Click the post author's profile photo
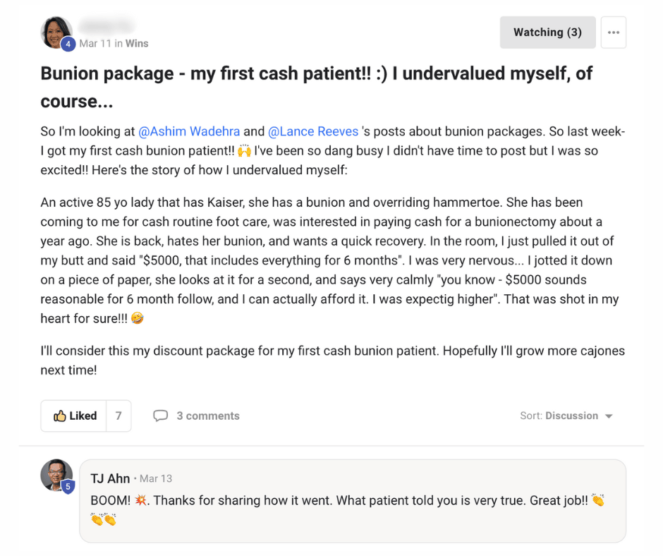The width and height of the screenshot is (663, 556). point(56,31)
